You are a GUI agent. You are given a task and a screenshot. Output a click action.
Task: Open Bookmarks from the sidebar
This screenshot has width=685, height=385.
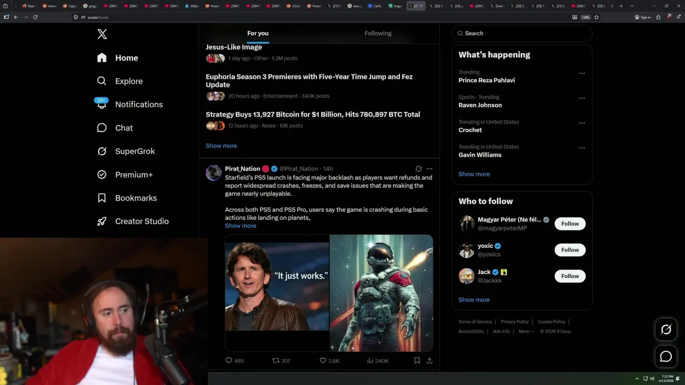click(127, 198)
